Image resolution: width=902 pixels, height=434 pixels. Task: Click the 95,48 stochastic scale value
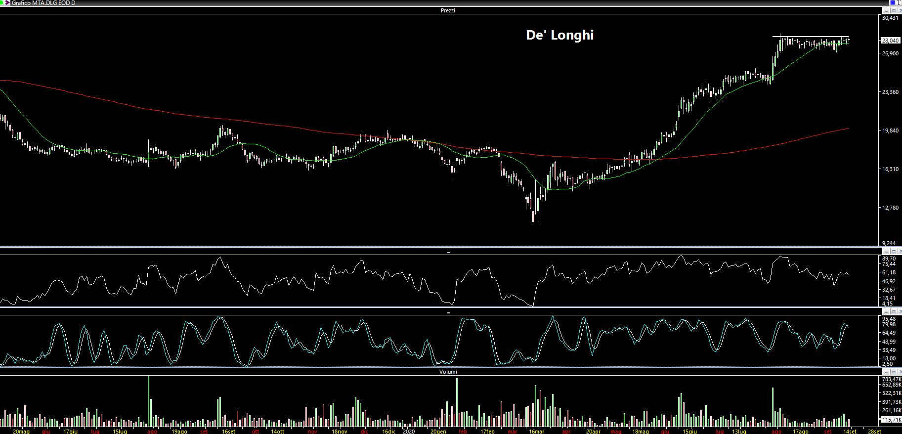(x=889, y=319)
